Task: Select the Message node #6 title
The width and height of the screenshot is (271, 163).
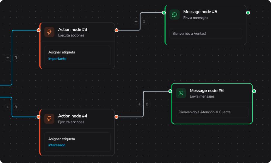Action: (207, 91)
